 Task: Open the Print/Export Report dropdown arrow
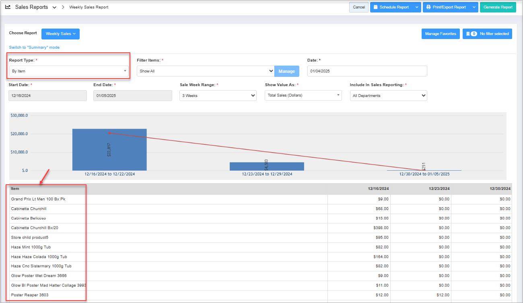(x=474, y=7)
